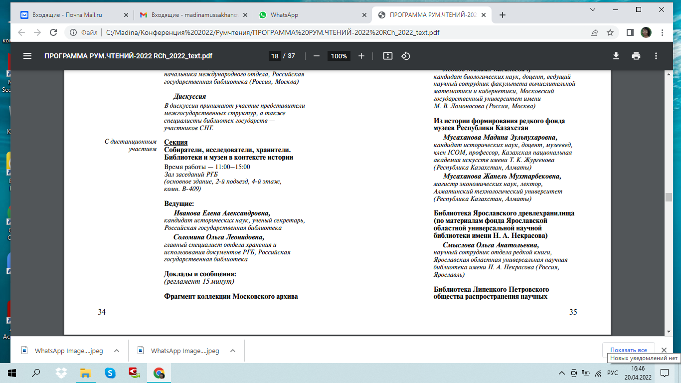Open Chrome from the taskbar
681x383 pixels.
(159, 373)
